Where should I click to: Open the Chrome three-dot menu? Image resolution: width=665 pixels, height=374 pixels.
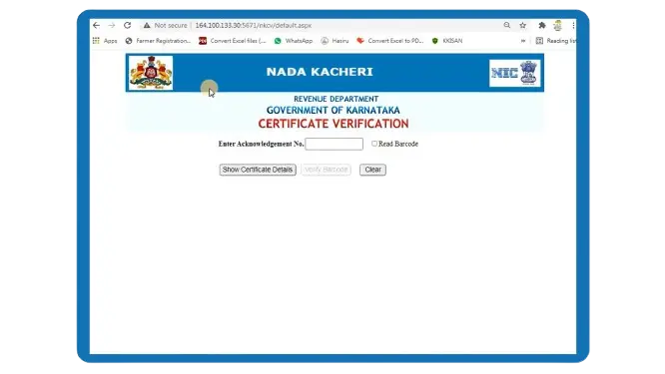tap(573, 25)
